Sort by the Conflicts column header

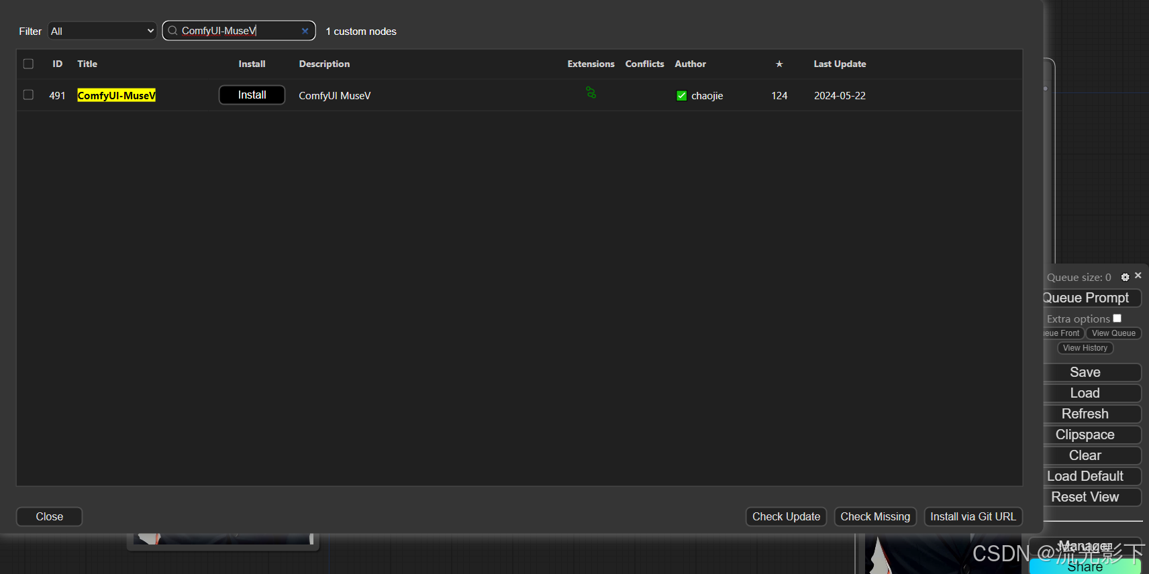tap(644, 64)
